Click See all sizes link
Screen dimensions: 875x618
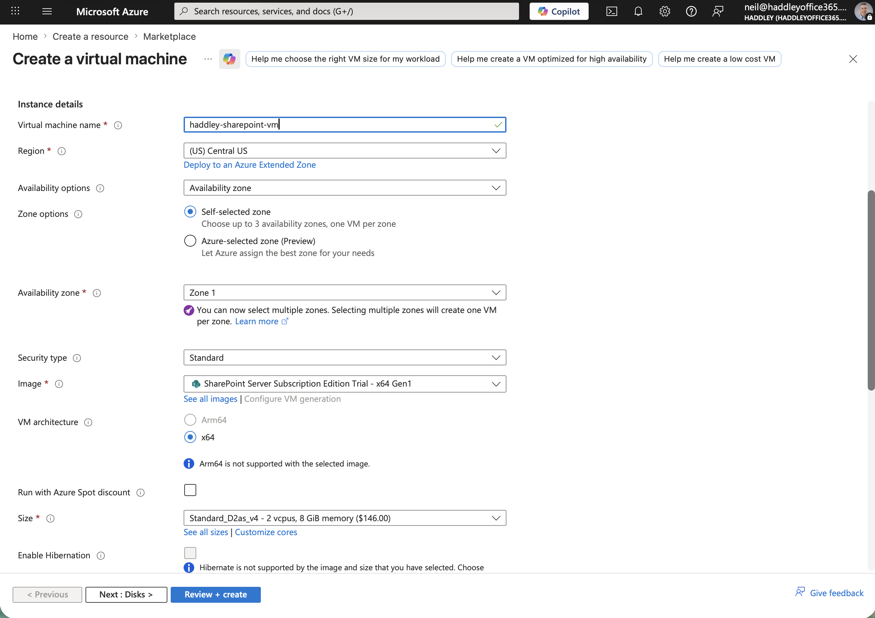click(206, 532)
